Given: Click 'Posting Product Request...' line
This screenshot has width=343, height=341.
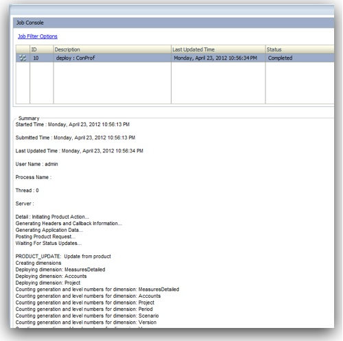Looking at the screenshot, I should (45, 237).
